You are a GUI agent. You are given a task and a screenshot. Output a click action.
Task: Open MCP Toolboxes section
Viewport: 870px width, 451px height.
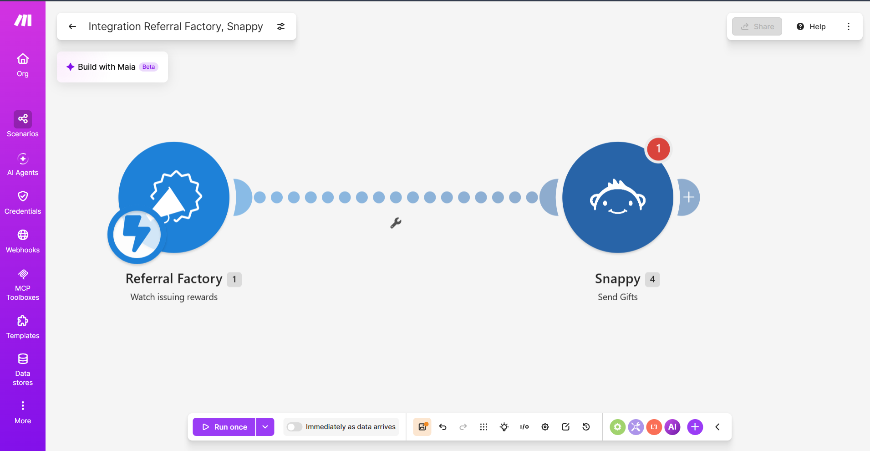point(23,285)
